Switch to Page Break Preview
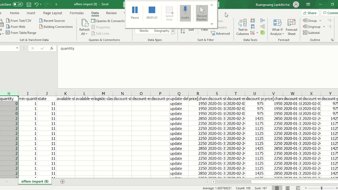 298,188
